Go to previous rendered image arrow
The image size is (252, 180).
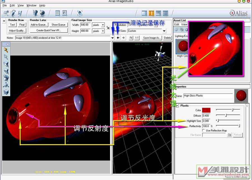coord(118,38)
